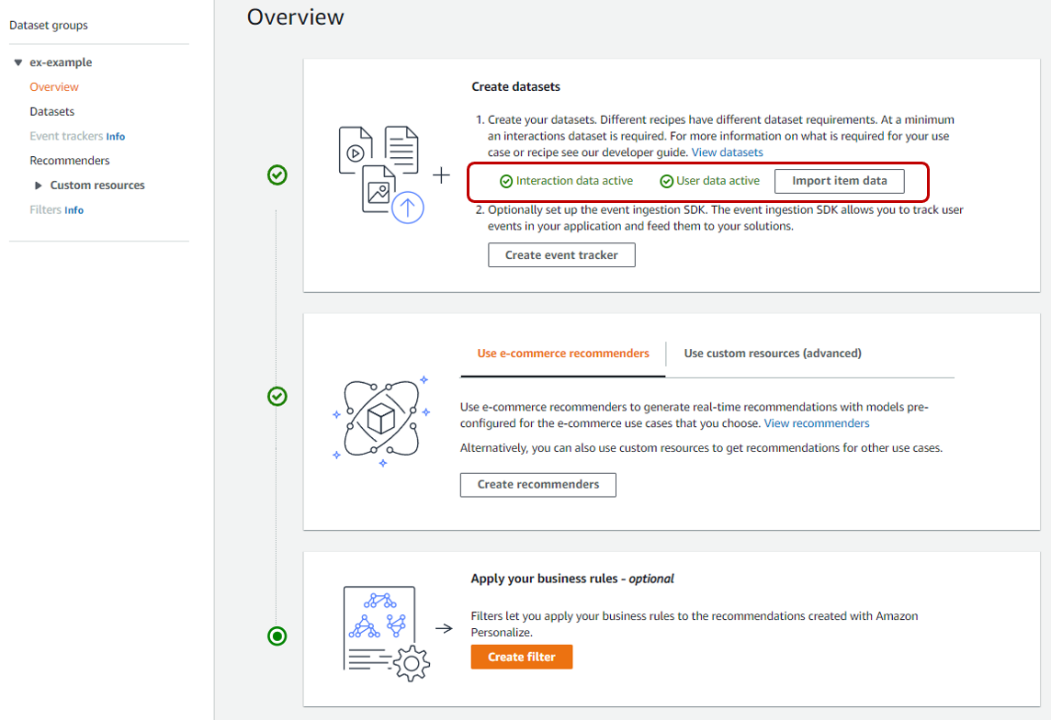Click the Interaction data active check icon
Viewport: 1051px width, 720px height.
coord(506,182)
